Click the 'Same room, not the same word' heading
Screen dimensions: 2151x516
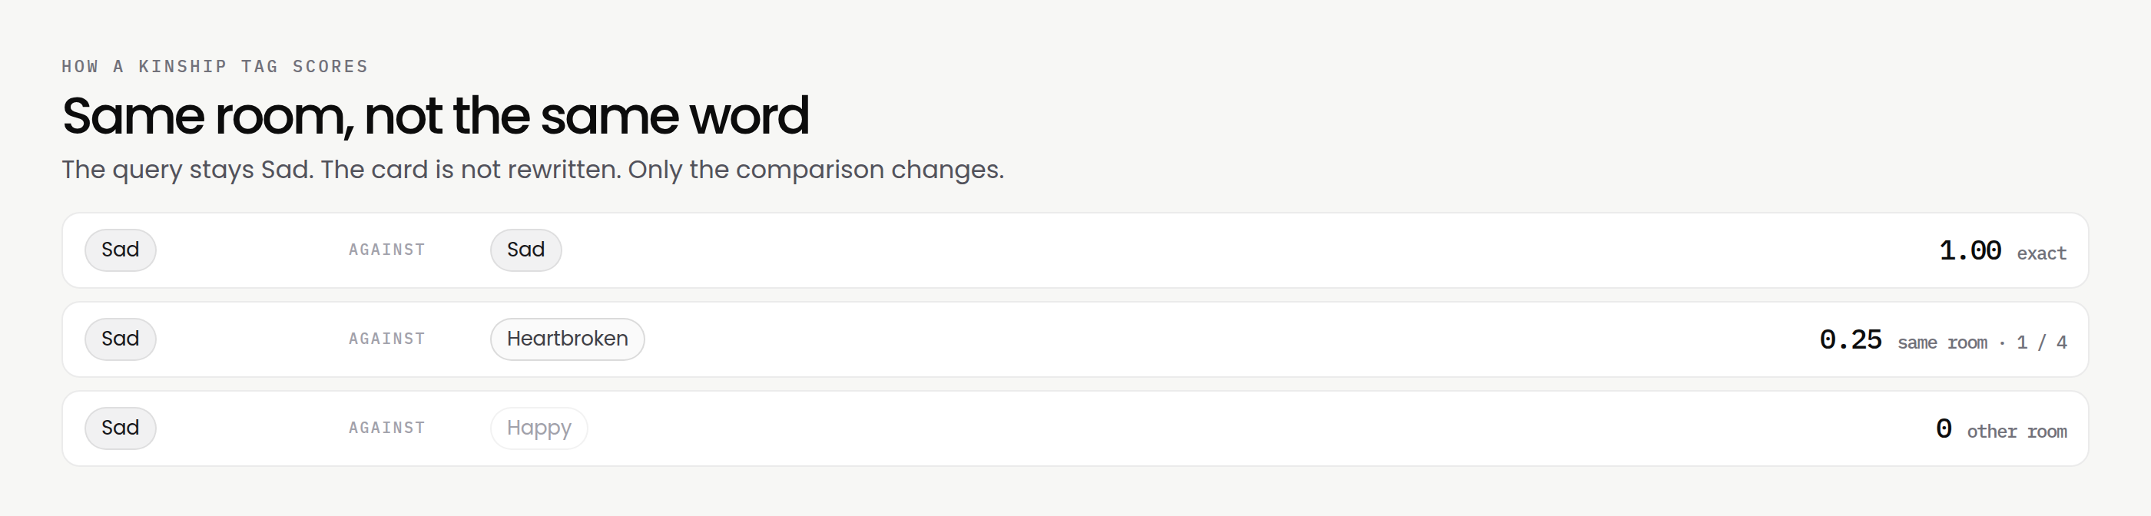435,115
